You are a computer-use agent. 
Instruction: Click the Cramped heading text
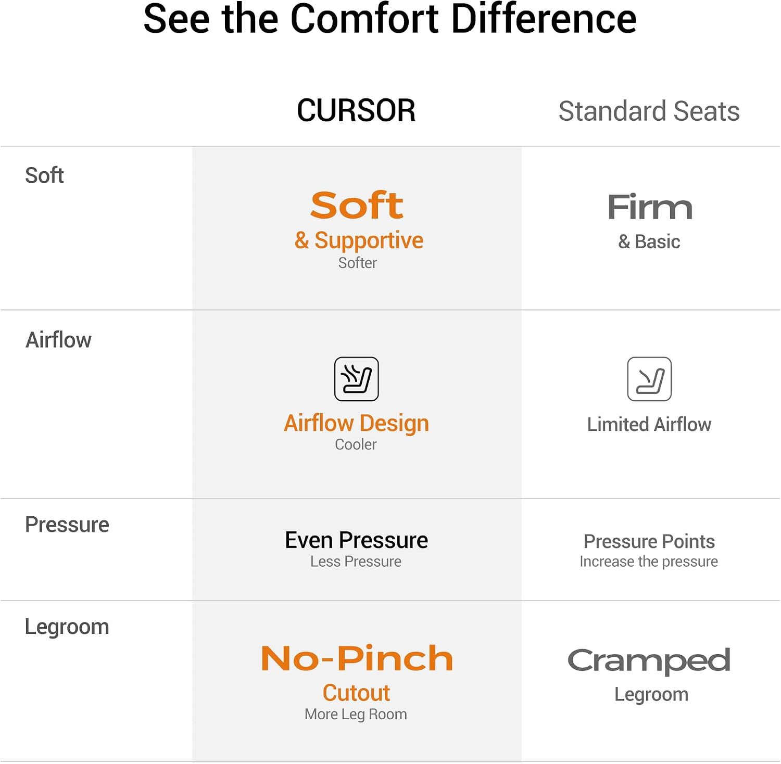pos(649,661)
